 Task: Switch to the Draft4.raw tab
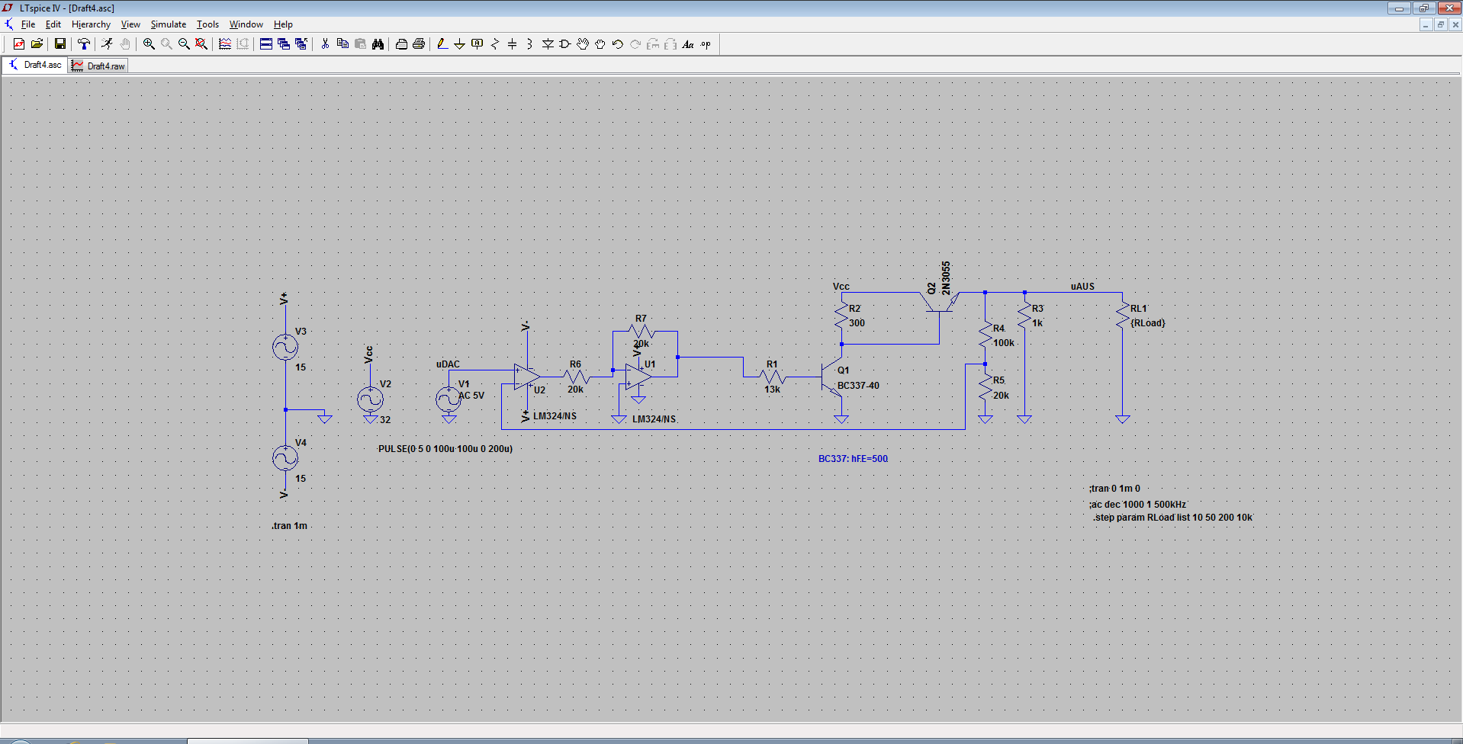pyautogui.click(x=98, y=66)
